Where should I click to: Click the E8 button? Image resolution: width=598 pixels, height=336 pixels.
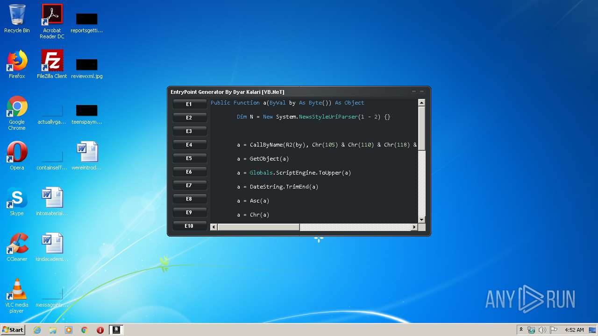189,199
